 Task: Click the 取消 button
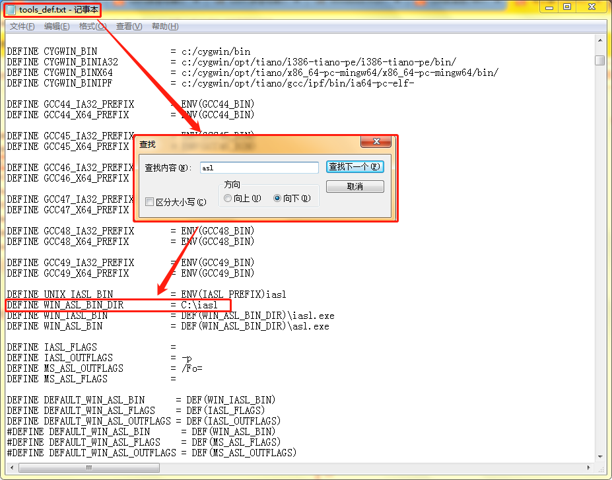tap(355, 186)
